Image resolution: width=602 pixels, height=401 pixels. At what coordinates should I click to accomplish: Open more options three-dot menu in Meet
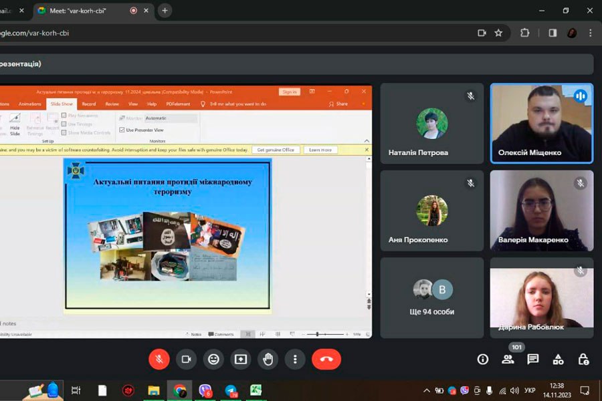(295, 359)
